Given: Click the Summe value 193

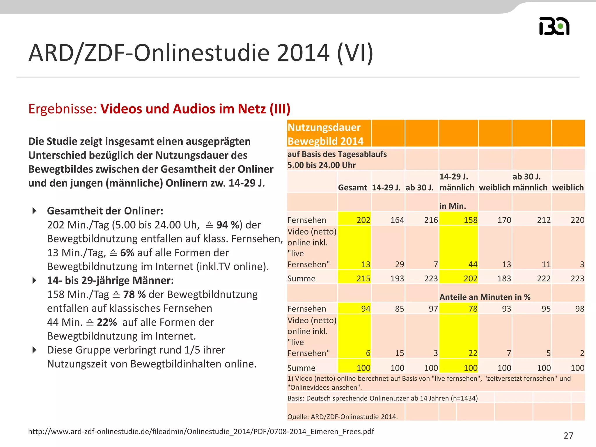Looking at the screenshot, I should (397, 279).
